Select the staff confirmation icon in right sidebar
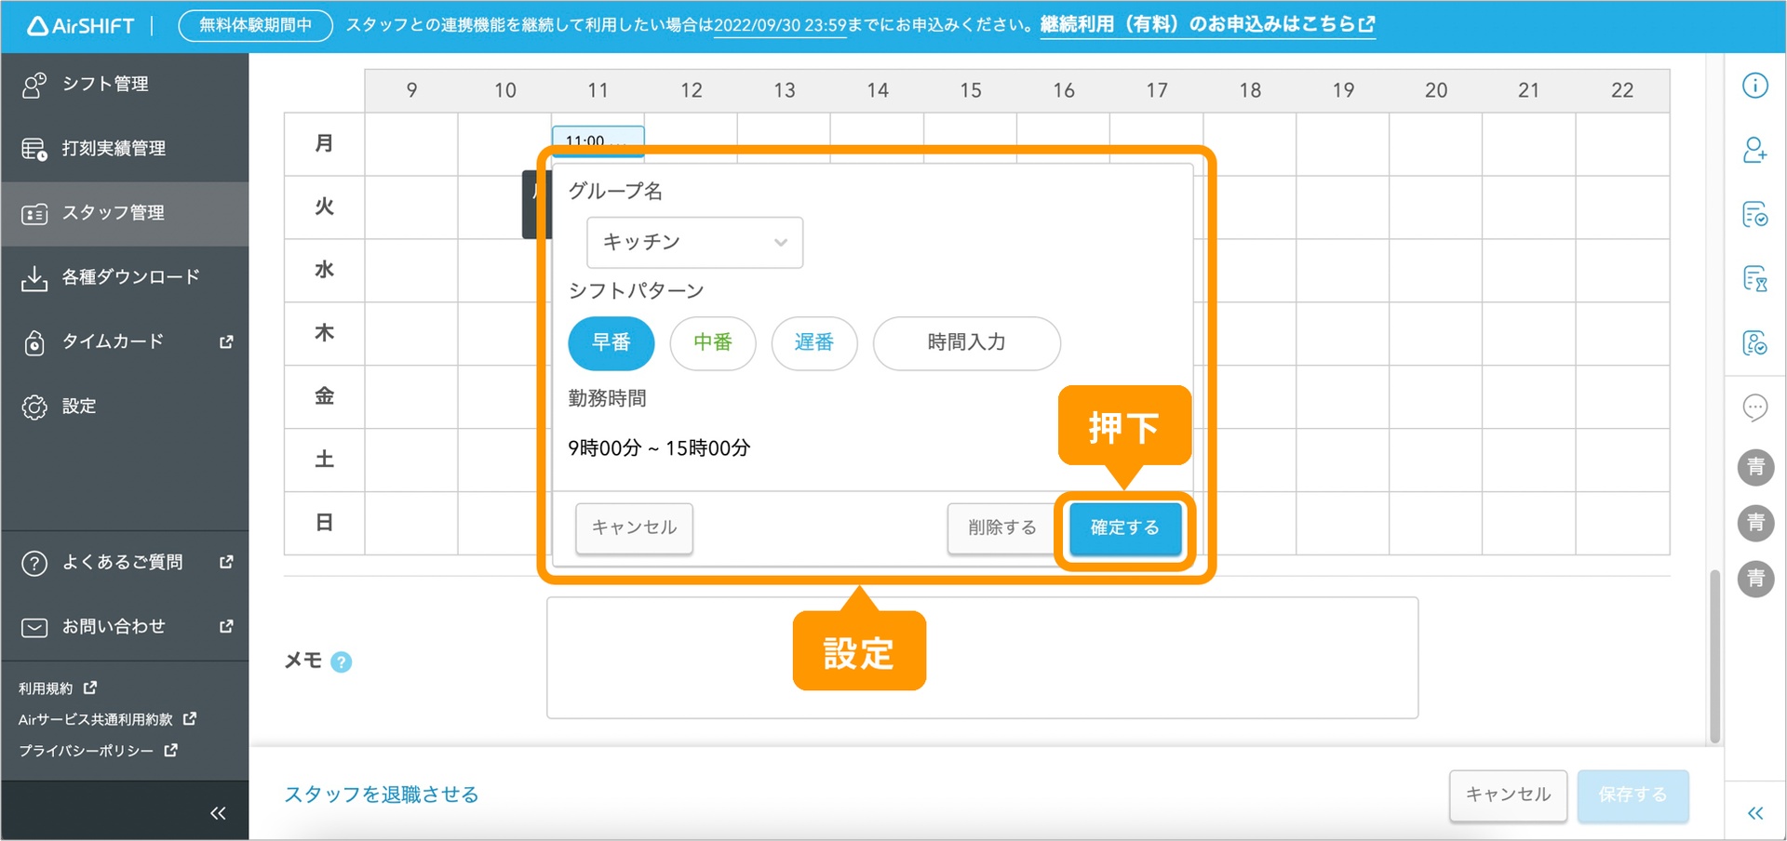The height and width of the screenshot is (841, 1787). pyautogui.click(x=1755, y=342)
